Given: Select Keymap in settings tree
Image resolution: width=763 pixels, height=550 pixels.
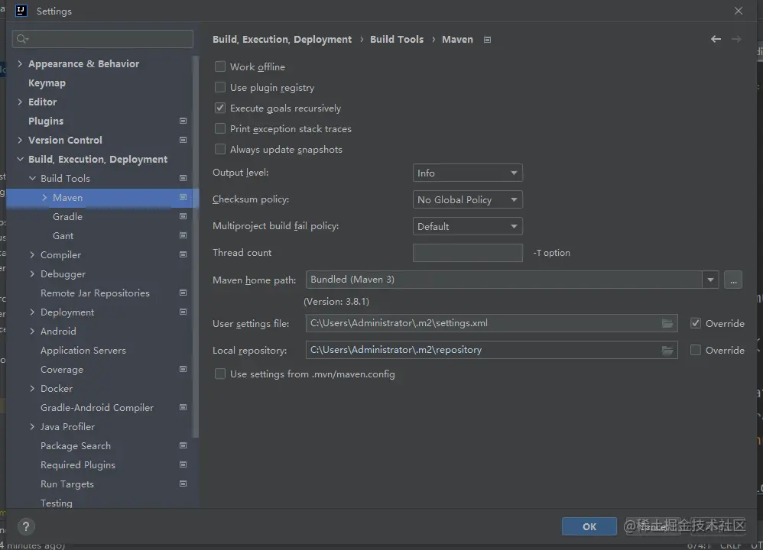Looking at the screenshot, I should (47, 83).
